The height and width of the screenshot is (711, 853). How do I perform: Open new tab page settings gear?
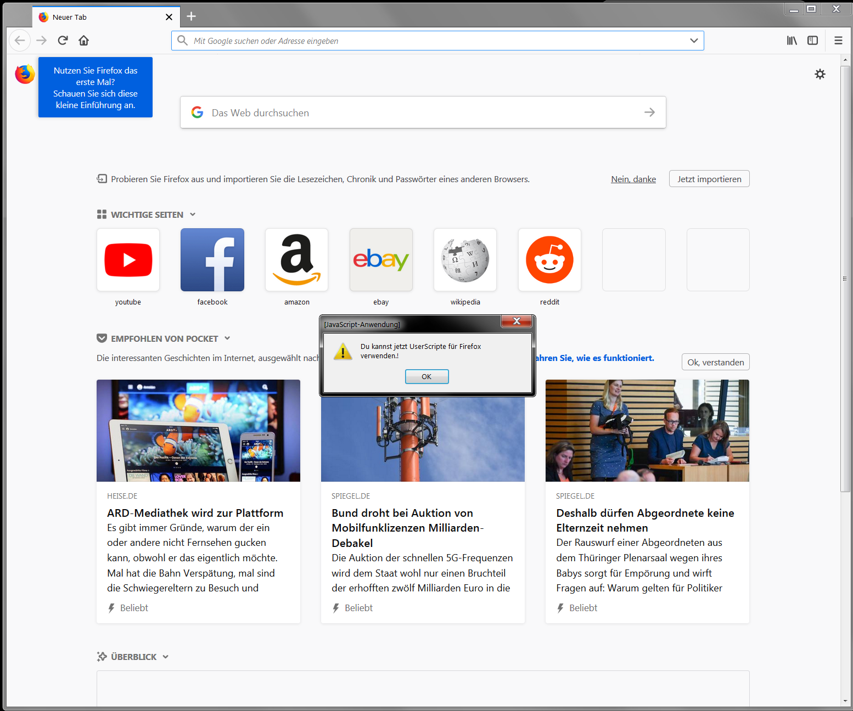pyautogui.click(x=820, y=74)
